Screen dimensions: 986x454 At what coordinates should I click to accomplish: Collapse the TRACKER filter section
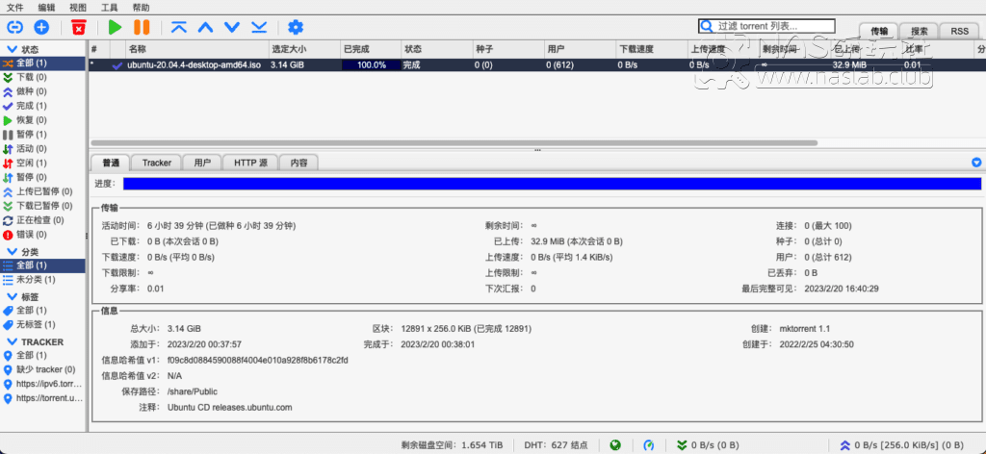tap(12, 342)
